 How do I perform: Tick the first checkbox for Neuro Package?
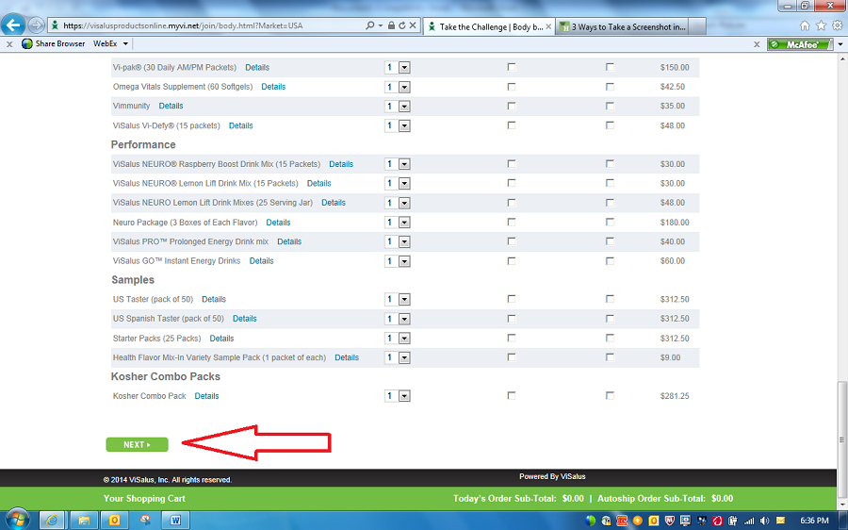pos(512,223)
